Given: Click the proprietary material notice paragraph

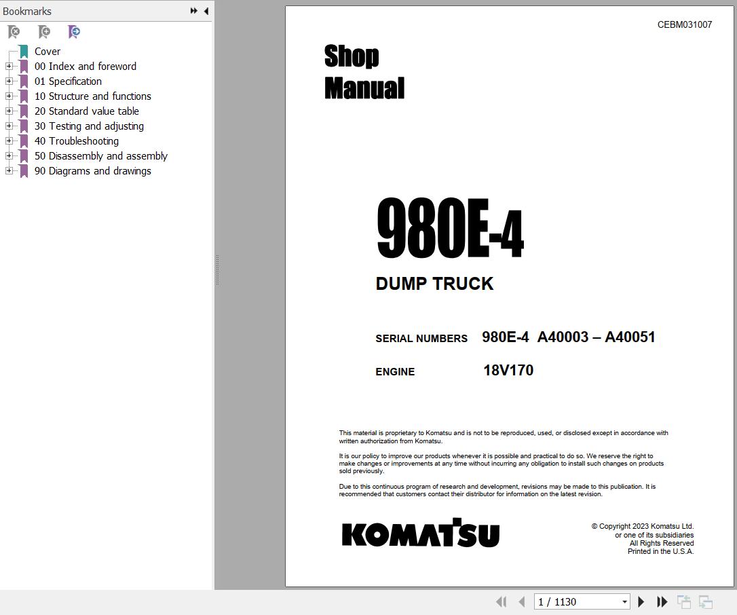Looking at the screenshot, I should click(x=504, y=436).
